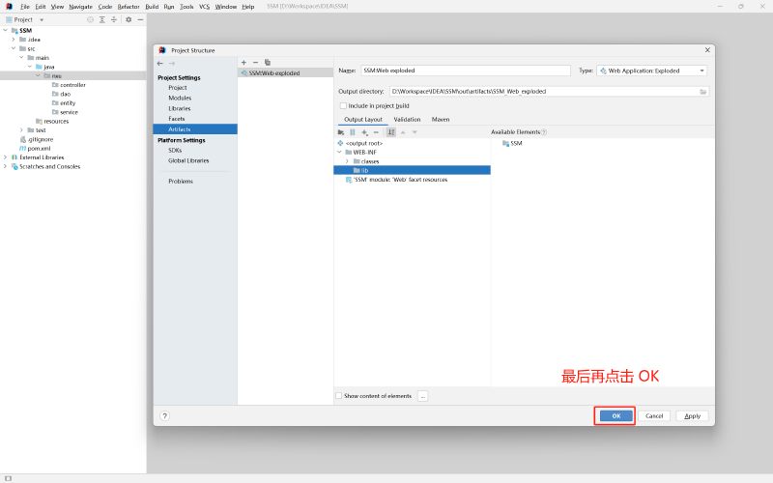
Task: Enable Show content of elements checkbox
Action: [339, 396]
